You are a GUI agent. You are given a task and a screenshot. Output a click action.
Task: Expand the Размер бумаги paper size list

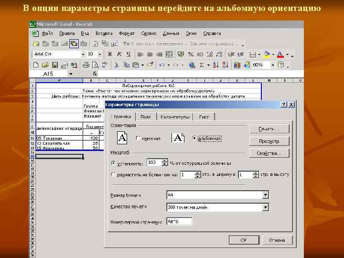coord(266,195)
